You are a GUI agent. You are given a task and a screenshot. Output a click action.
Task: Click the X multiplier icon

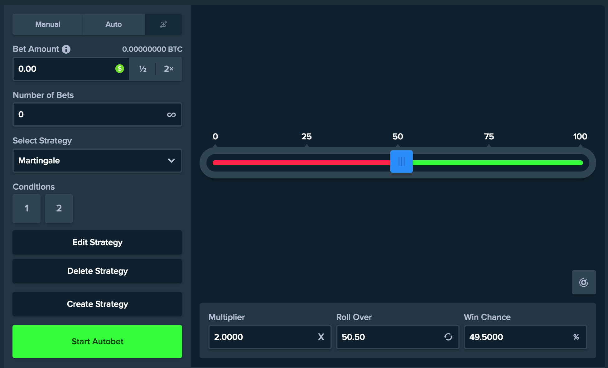[x=321, y=337]
